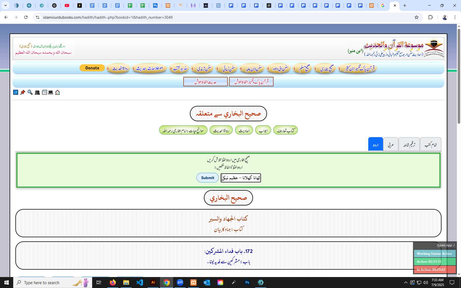The image size is (461, 288).
Task: Click the صحيح البخاري سے متعلقہ heading
Action: pyautogui.click(x=228, y=114)
